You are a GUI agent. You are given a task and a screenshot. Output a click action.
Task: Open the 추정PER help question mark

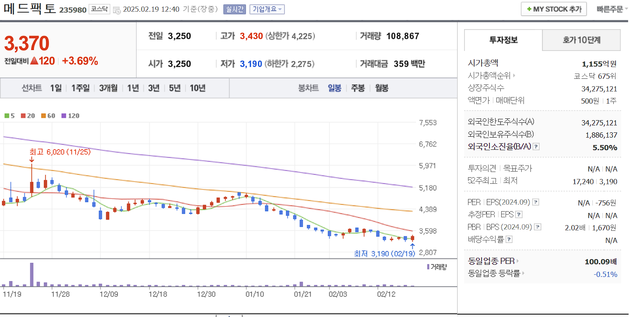point(519,215)
